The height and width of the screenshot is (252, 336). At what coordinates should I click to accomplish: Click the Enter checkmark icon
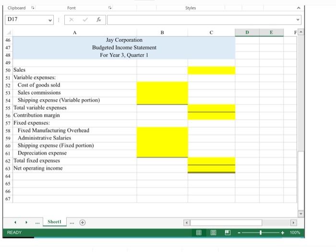click(x=85, y=20)
